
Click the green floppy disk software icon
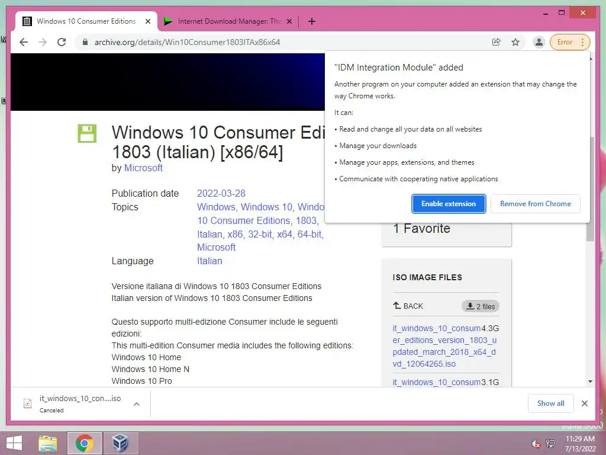[87, 133]
